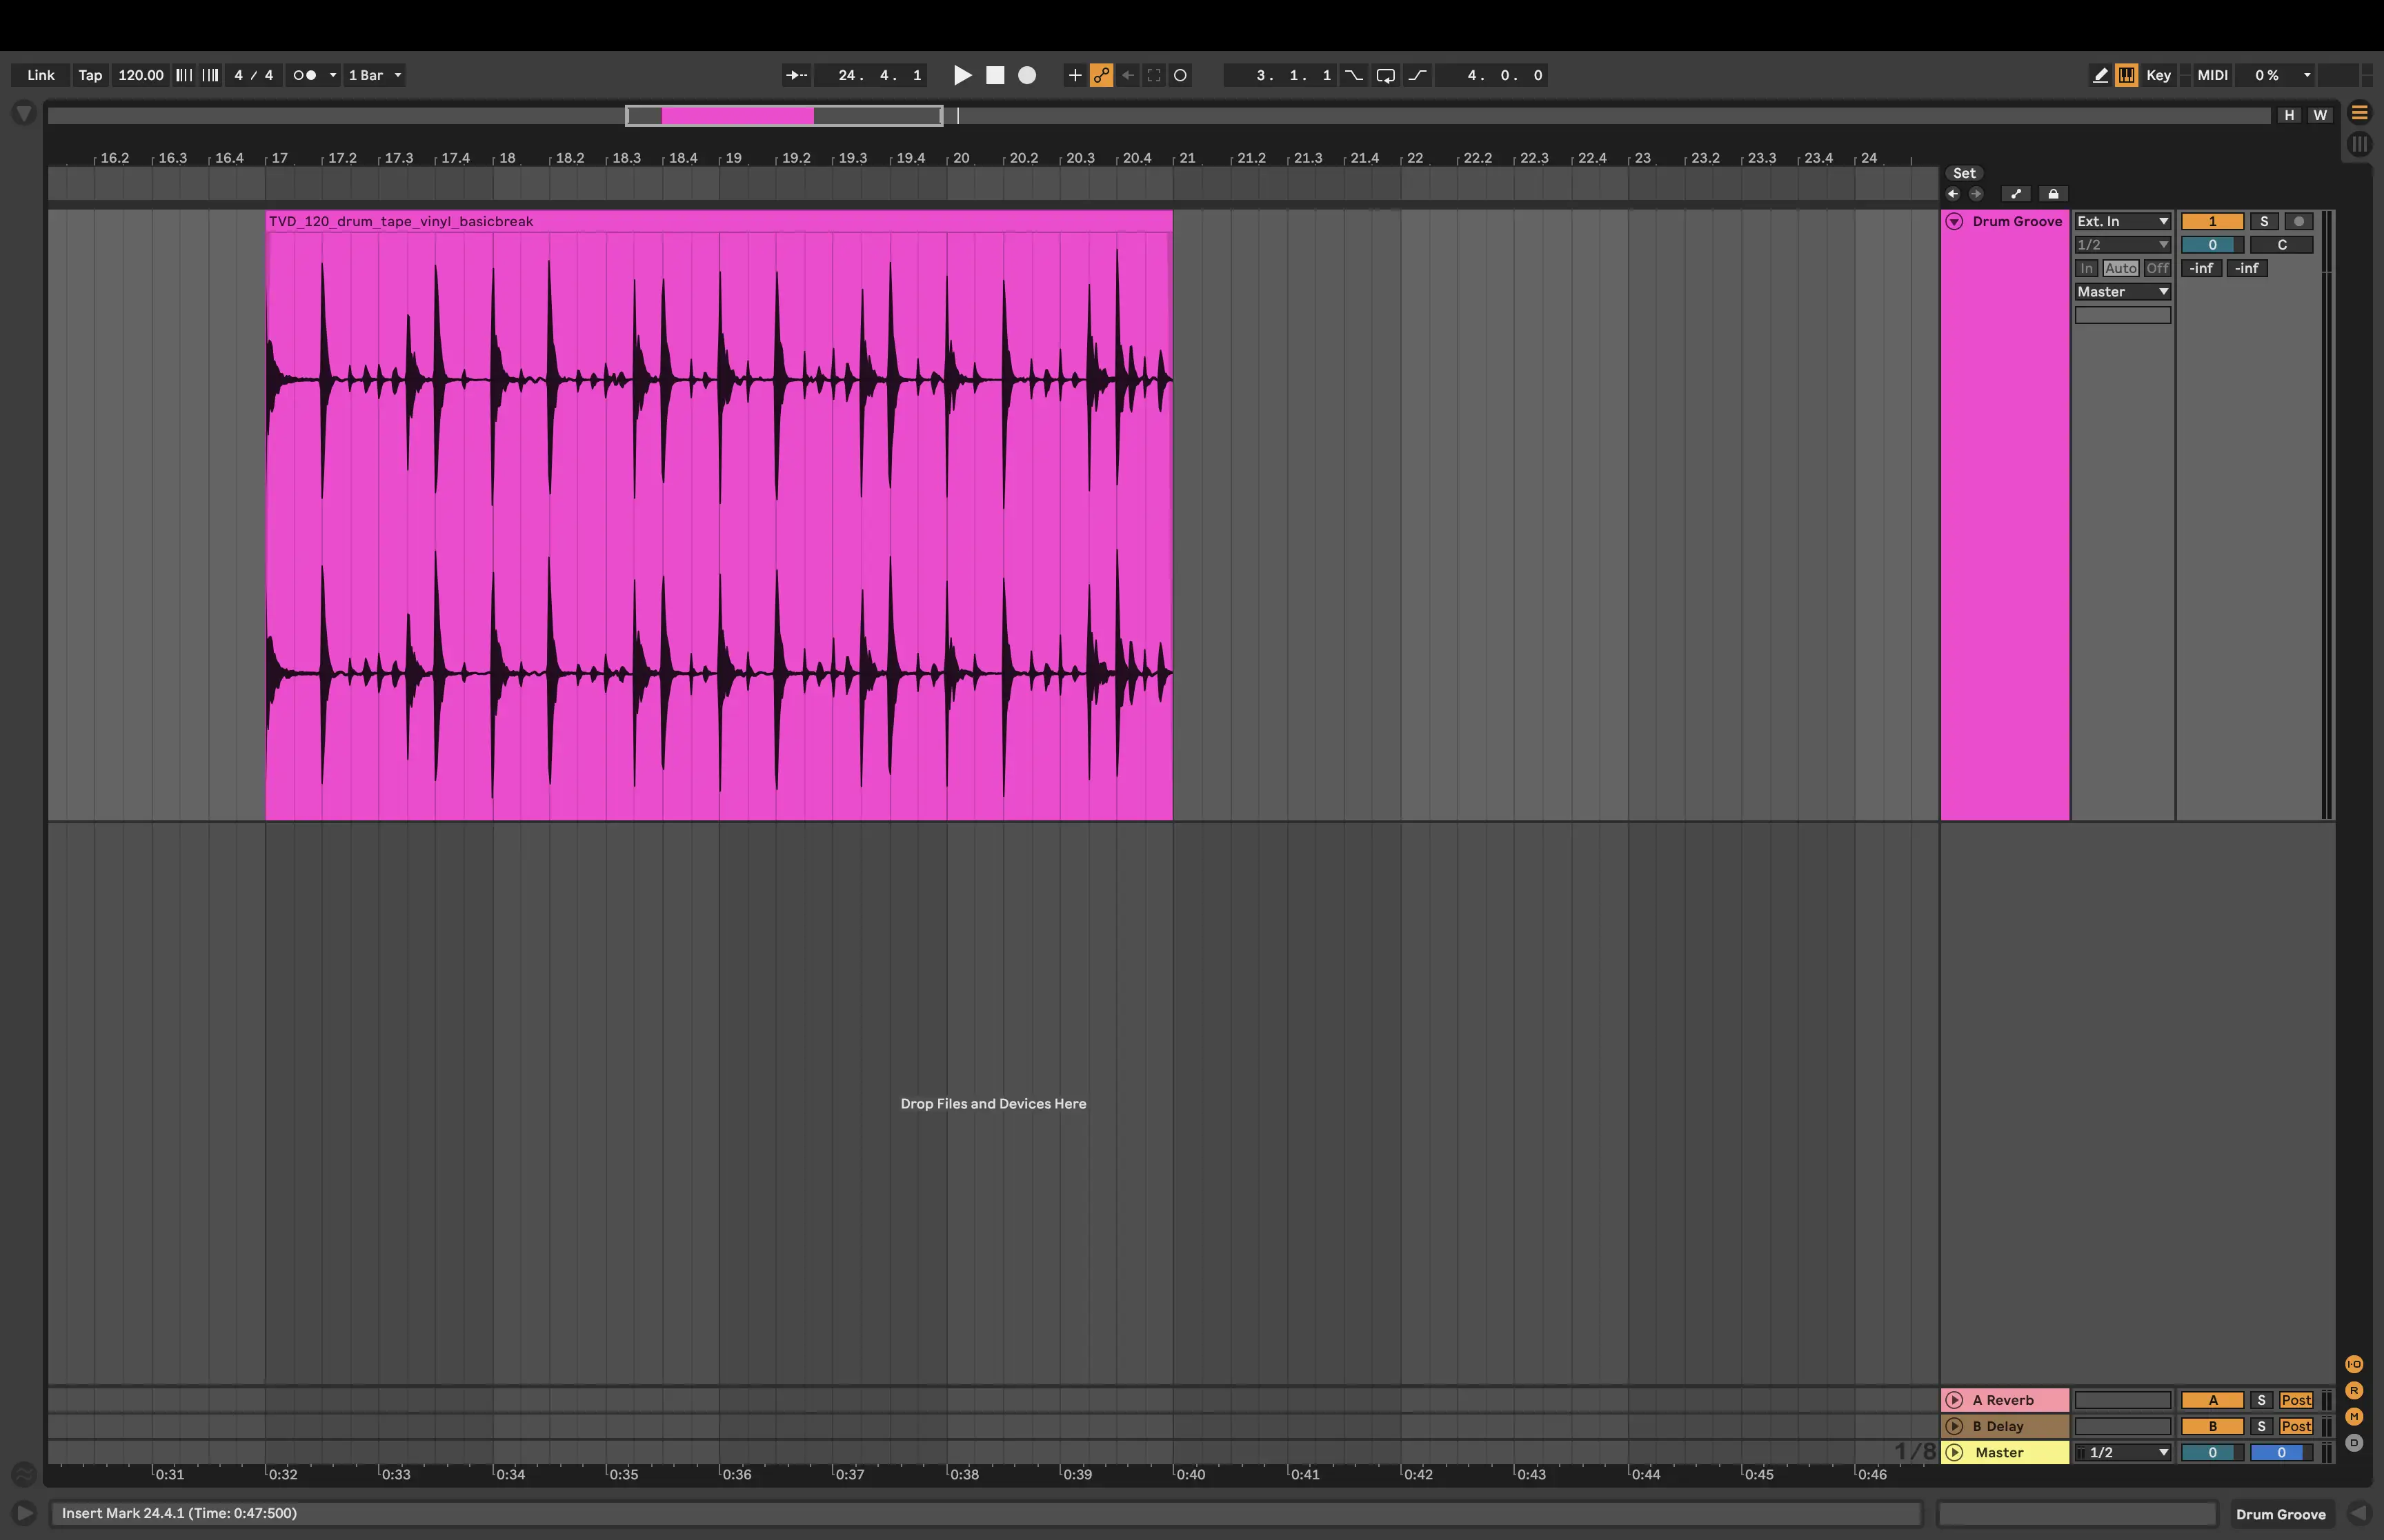Toggle the Lock Envelopes icon
2384x1540 pixels.
coord(2053,194)
